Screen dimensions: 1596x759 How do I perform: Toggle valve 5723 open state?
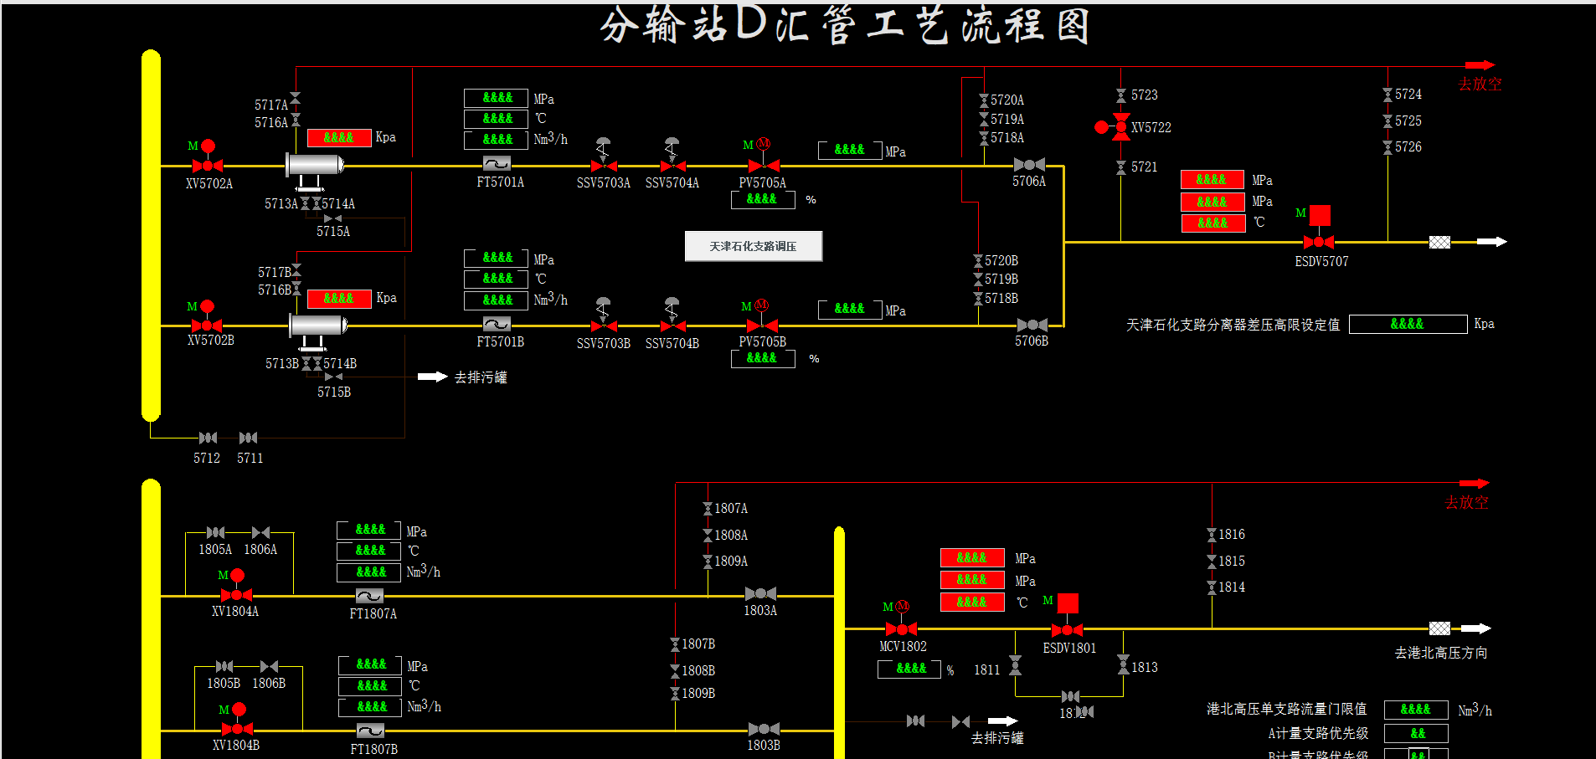coord(1120,95)
